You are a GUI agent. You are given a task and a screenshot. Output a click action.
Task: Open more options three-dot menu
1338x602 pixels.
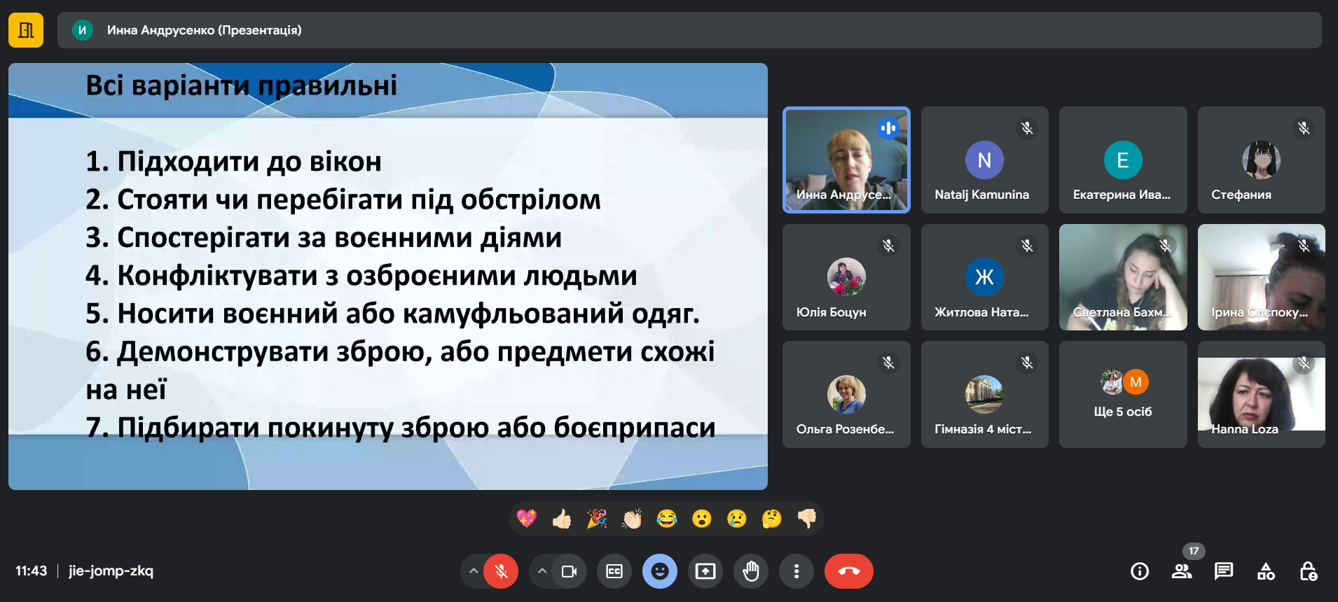pyautogui.click(x=796, y=571)
